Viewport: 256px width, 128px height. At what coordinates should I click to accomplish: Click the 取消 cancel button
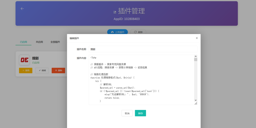pos(127,113)
